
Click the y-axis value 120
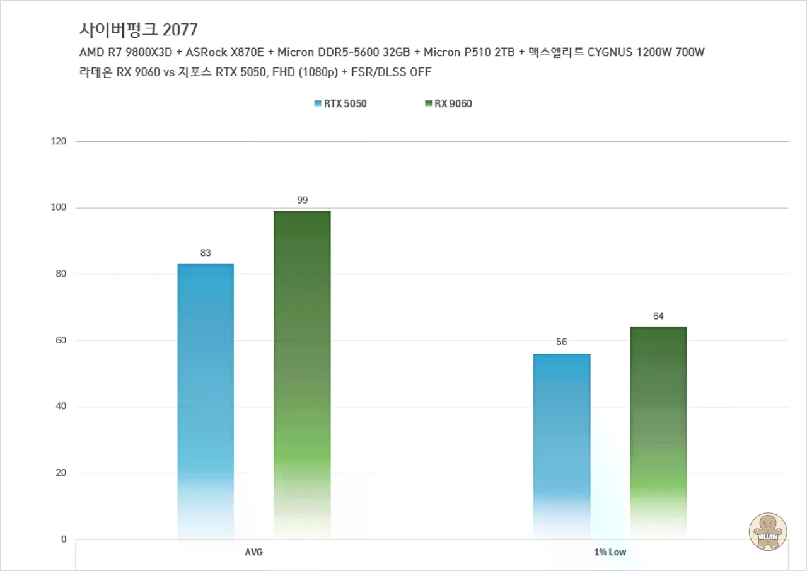(x=59, y=141)
